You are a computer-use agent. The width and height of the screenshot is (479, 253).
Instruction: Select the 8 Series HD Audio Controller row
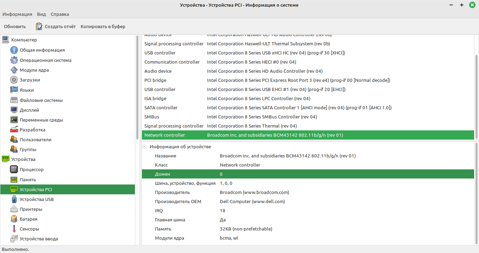[x=308, y=71]
